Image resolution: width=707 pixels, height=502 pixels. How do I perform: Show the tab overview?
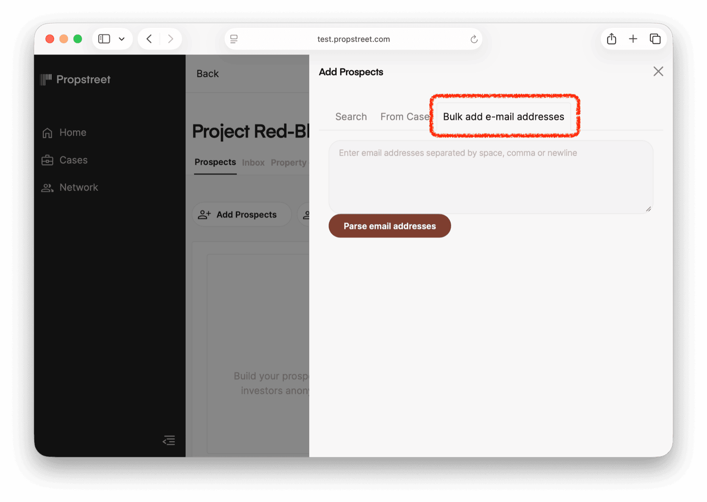655,39
